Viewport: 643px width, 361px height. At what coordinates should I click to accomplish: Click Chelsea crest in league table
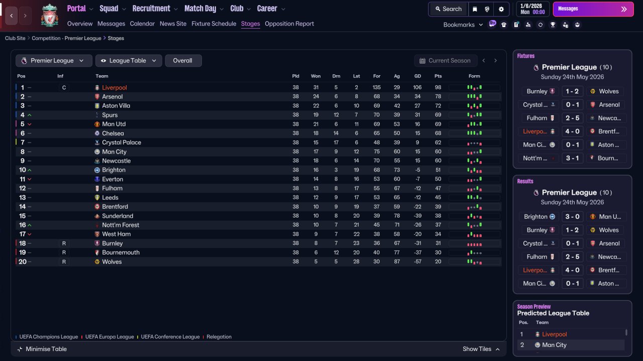97,133
